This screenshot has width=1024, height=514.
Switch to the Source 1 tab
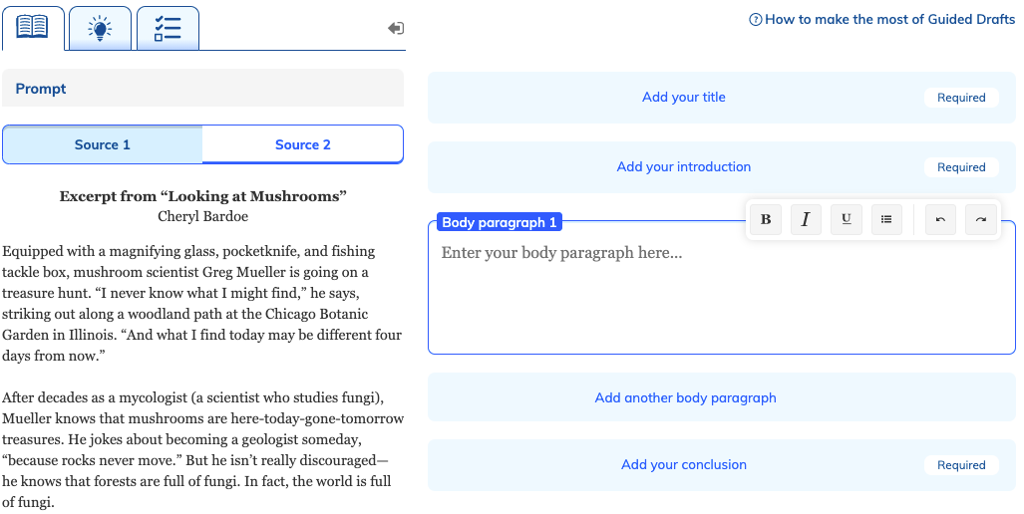(x=103, y=144)
